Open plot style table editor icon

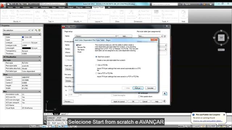tap(165, 36)
